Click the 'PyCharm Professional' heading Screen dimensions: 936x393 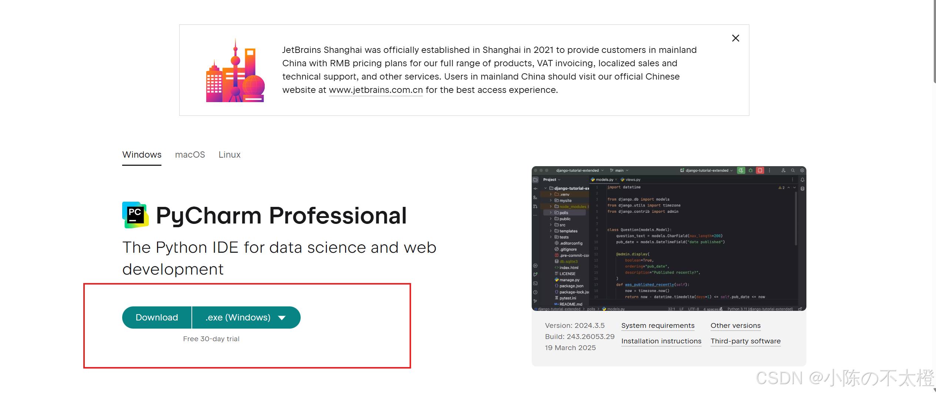pyautogui.click(x=281, y=216)
